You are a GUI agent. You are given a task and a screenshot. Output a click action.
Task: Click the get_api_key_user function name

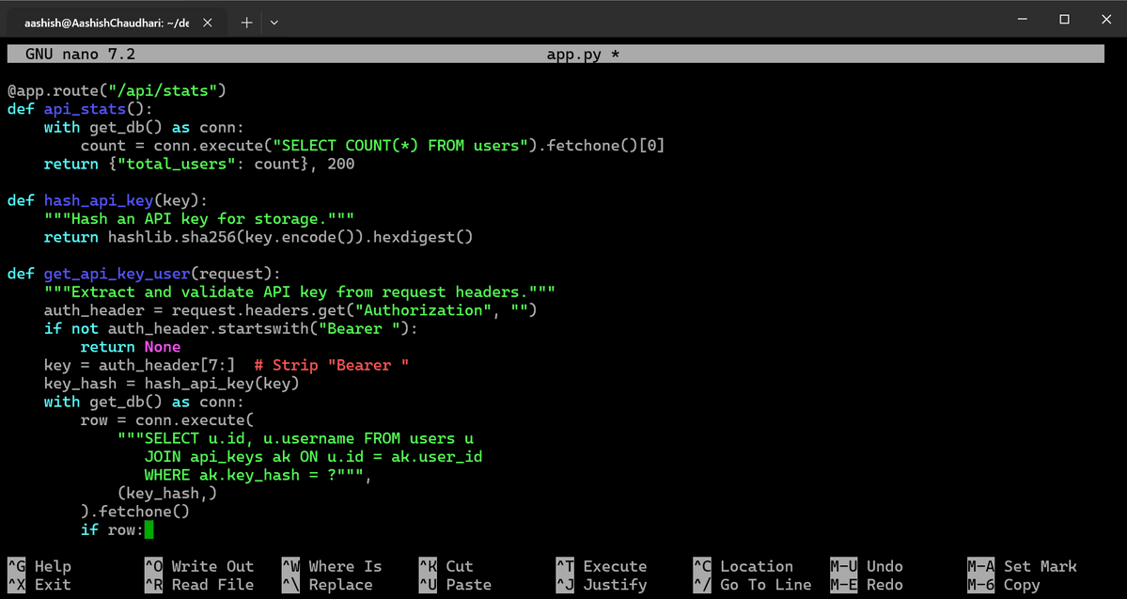pyautogui.click(x=117, y=274)
